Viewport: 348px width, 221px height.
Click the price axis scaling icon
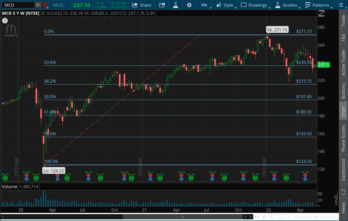[321, 13]
